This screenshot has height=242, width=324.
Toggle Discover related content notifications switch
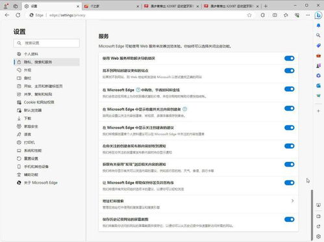(x=290, y=165)
